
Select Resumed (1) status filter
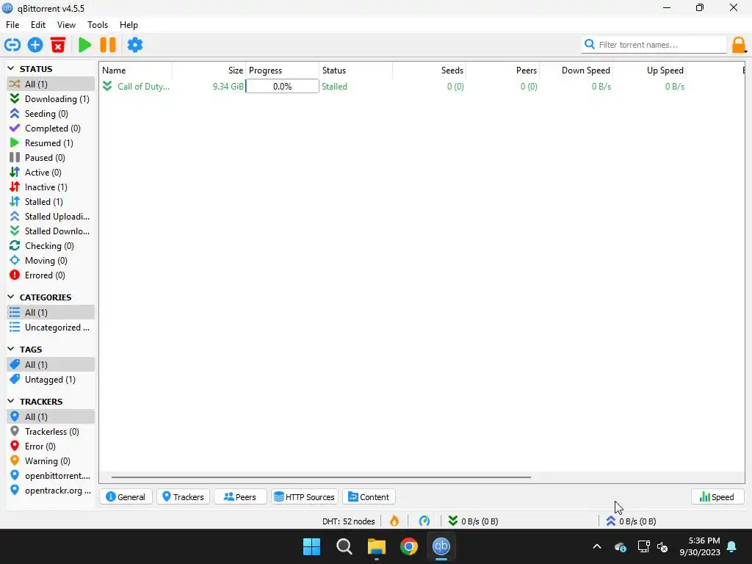[x=51, y=143]
